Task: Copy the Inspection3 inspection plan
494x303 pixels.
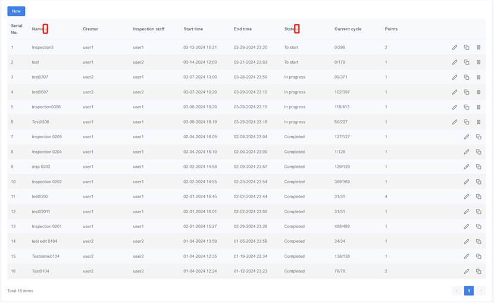Action: tap(467, 47)
